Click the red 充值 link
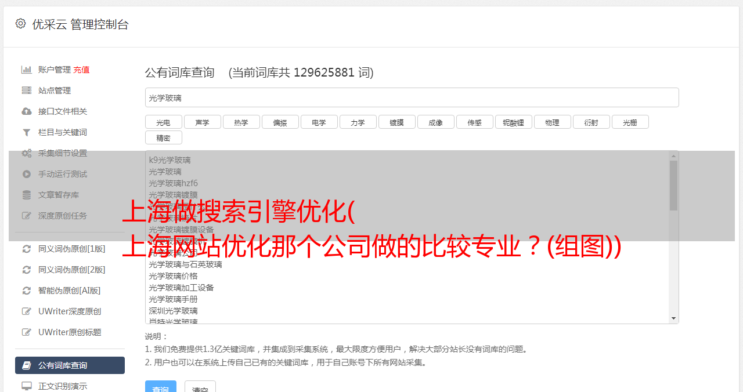 coord(81,70)
